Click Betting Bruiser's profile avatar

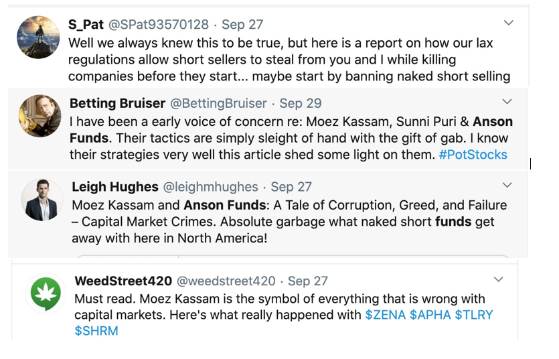pos(39,116)
